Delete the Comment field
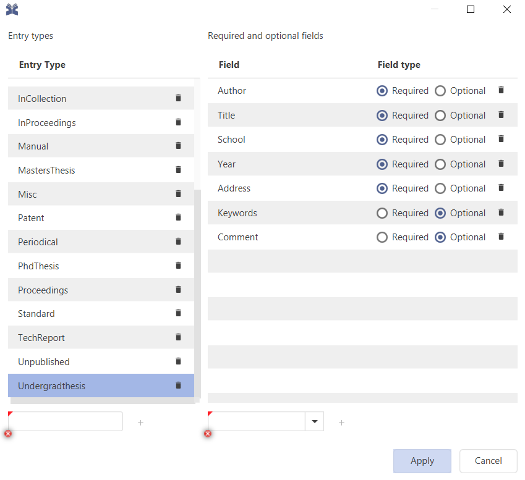Viewport: 525px width, 480px height. pyautogui.click(x=501, y=237)
